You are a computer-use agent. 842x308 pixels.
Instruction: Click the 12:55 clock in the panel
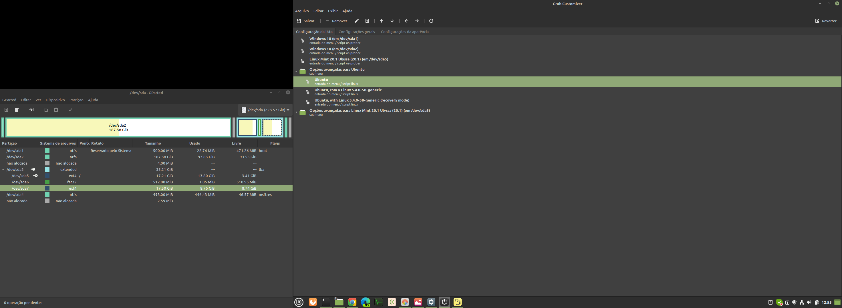click(x=826, y=303)
